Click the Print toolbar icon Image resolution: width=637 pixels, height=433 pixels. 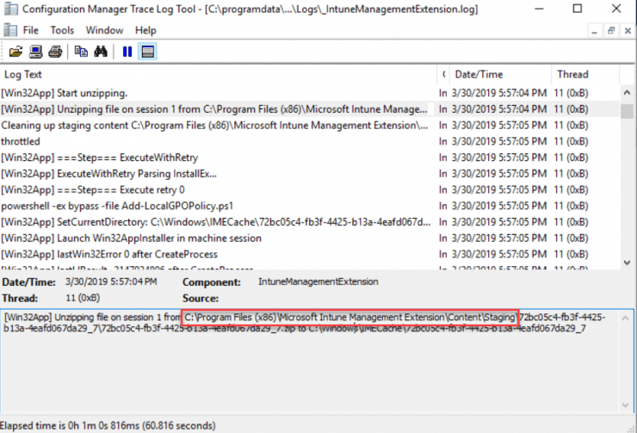pos(54,52)
